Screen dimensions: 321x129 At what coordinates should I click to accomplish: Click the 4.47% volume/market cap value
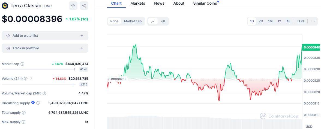83,93
